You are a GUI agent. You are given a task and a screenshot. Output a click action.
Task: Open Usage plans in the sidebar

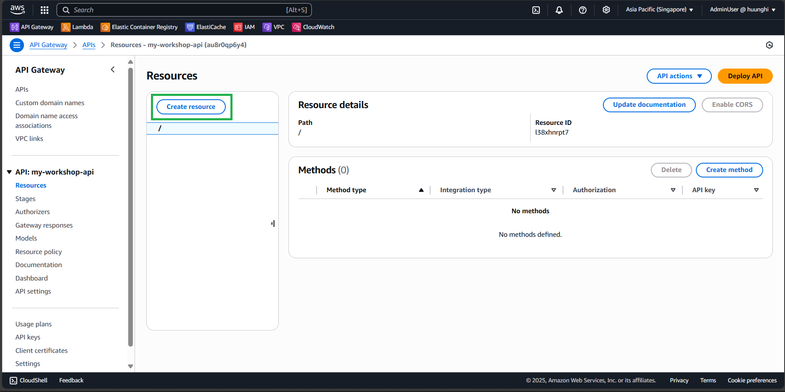point(34,324)
